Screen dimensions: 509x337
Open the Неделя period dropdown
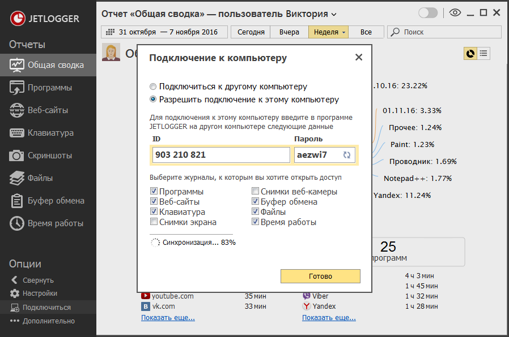click(x=328, y=32)
